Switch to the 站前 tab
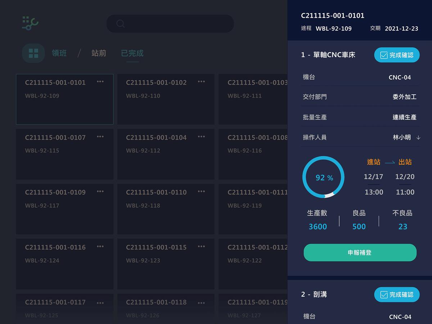This screenshot has width=432, height=324. 99,53
